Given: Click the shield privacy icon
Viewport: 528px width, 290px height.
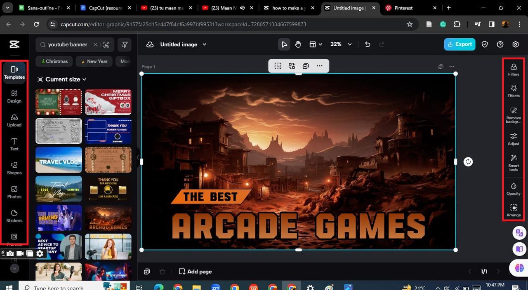Looking at the screenshot, I should [x=485, y=44].
